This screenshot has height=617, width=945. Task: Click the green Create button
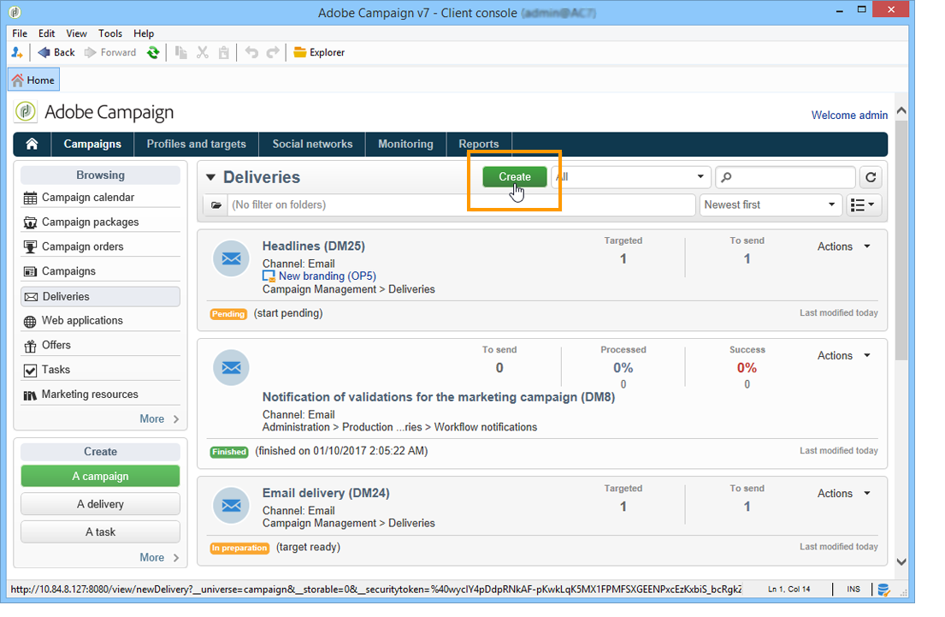click(x=515, y=177)
